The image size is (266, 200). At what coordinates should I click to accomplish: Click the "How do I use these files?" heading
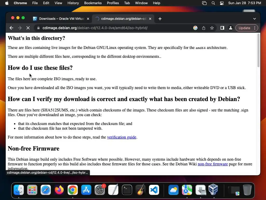click(x=40, y=68)
